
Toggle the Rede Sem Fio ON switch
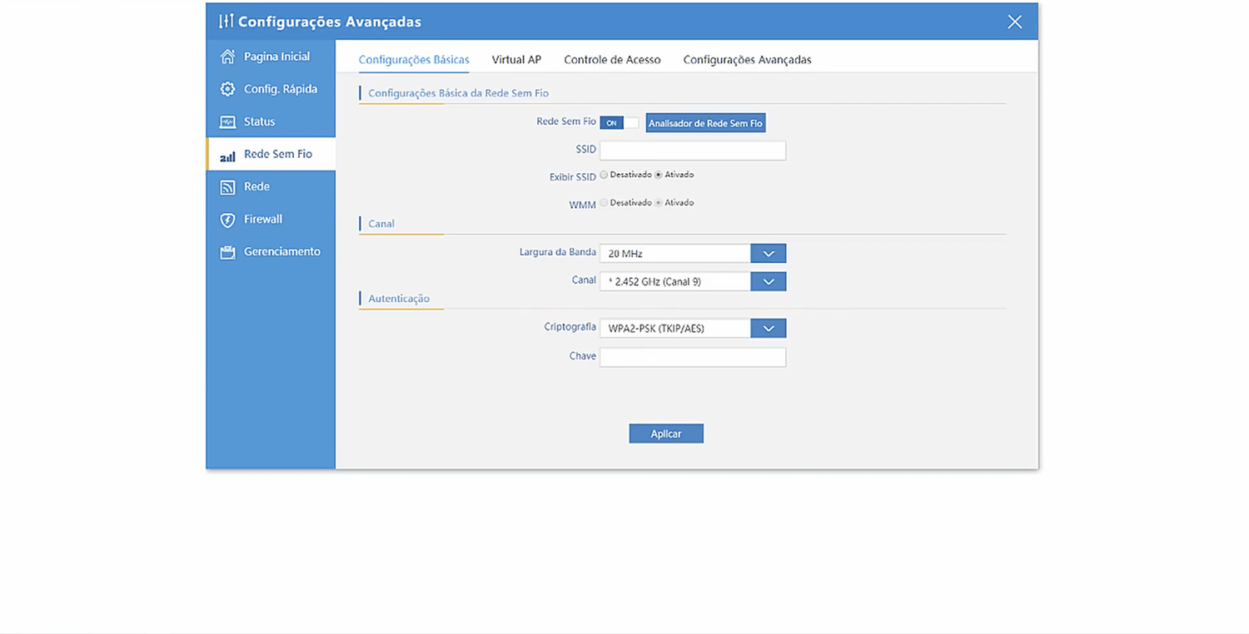click(x=619, y=123)
